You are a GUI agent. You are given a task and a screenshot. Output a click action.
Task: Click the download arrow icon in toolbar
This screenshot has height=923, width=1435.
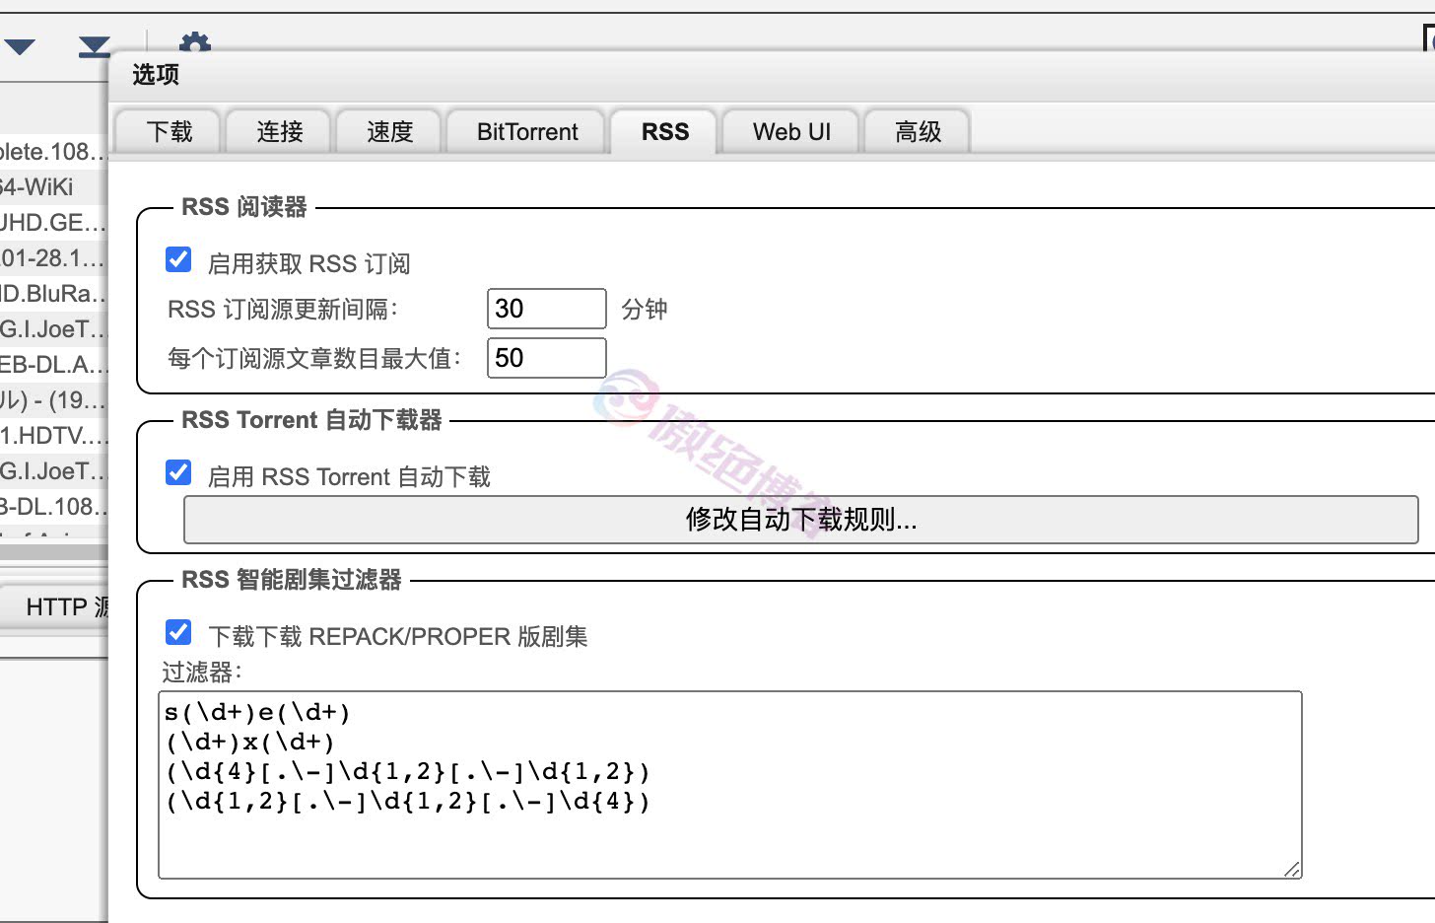[93, 45]
